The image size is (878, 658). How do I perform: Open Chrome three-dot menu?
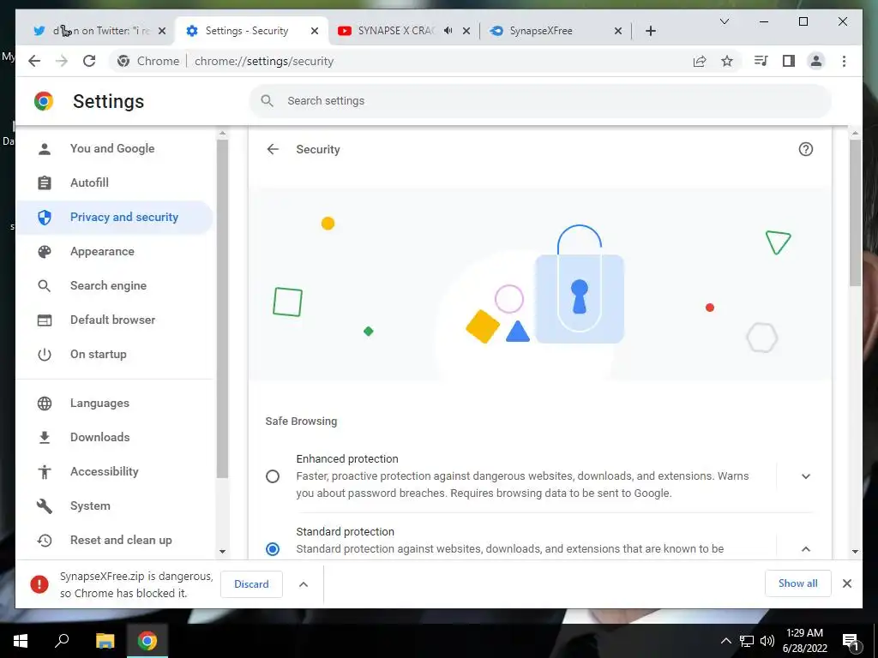pos(844,61)
